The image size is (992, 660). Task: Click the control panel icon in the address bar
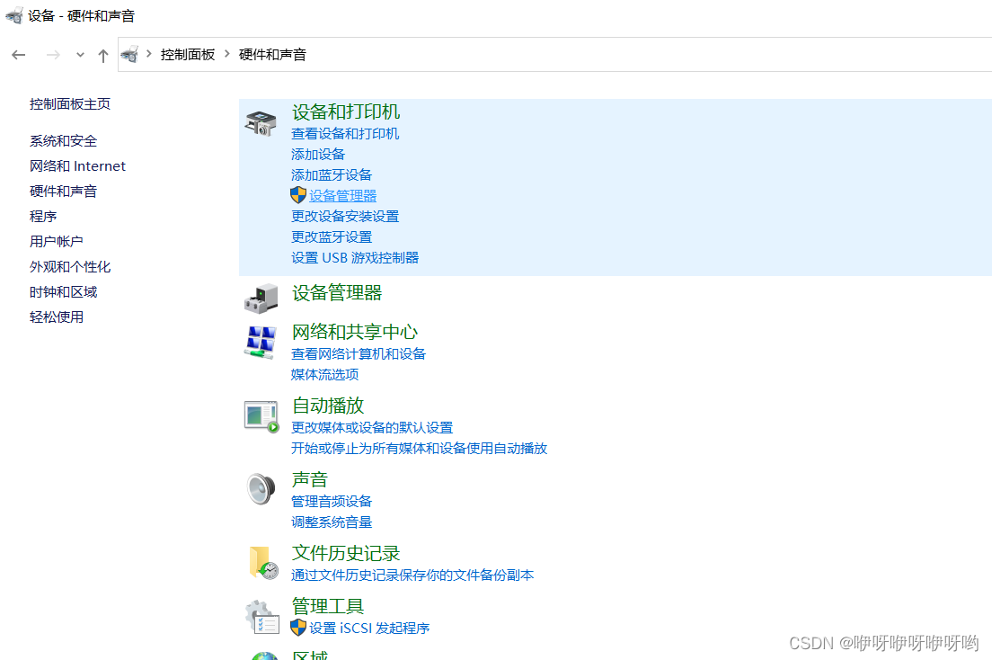click(x=129, y=55)
